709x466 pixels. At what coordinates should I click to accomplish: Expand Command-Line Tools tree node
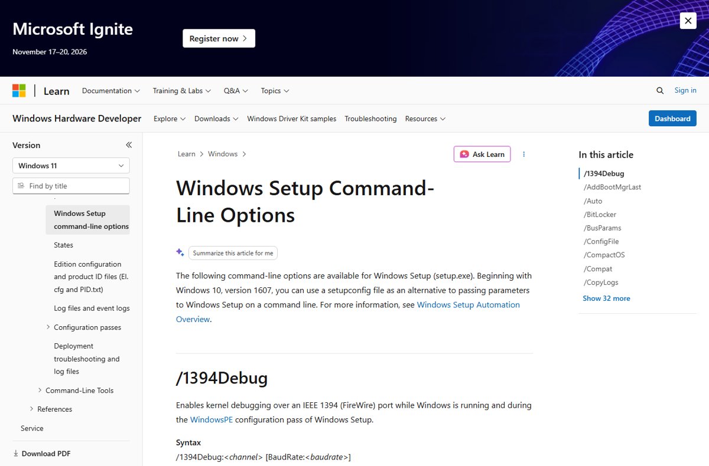click(x=40, y=390)
